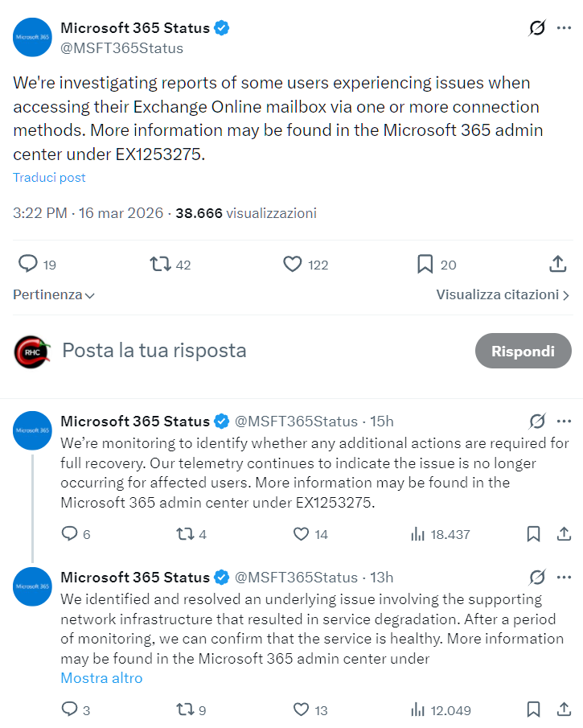The height and width of the screenshot is (728, 583).
Task: Click 'Traduci post' link
Action: tap(49, 178)
